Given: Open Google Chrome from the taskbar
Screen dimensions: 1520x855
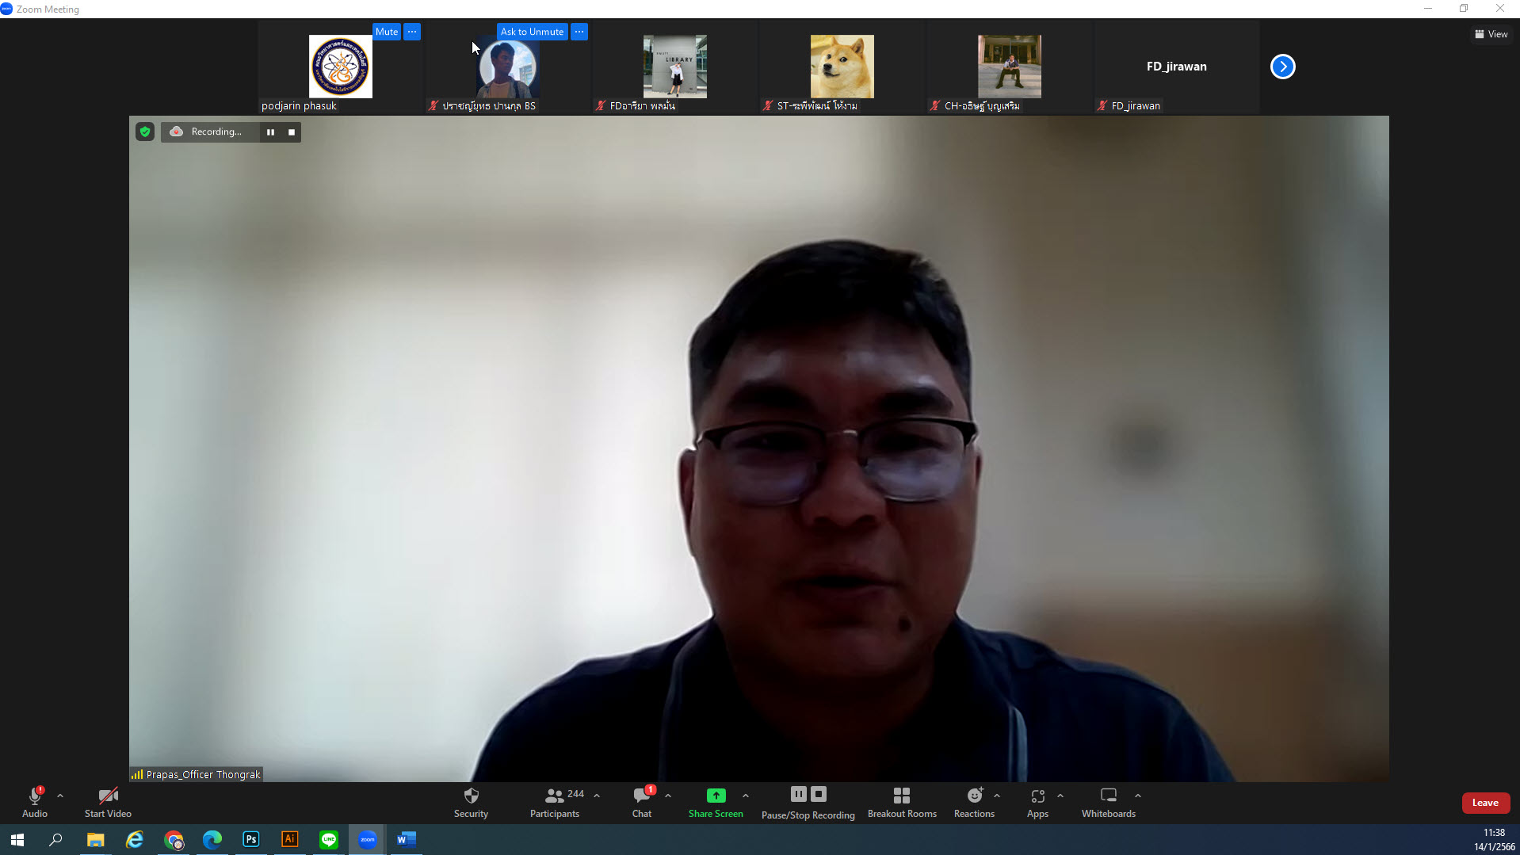Looking at the screenshot, I should pyautogui.click(x=173, y=839).
